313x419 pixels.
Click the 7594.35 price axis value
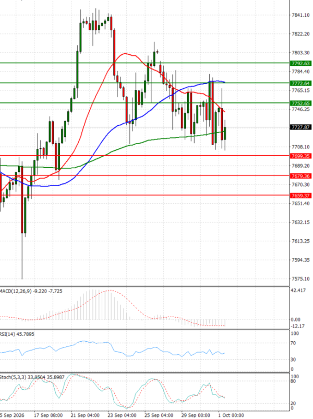click(x=300, y=260)
